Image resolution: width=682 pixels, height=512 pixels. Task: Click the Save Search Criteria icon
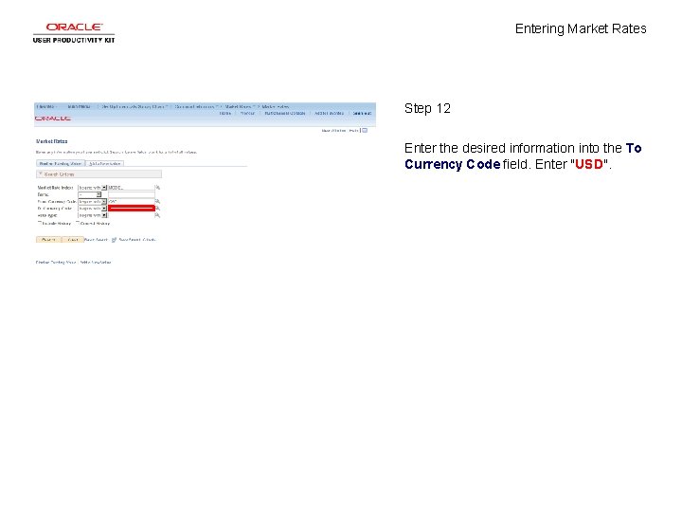tap(114, 240)
